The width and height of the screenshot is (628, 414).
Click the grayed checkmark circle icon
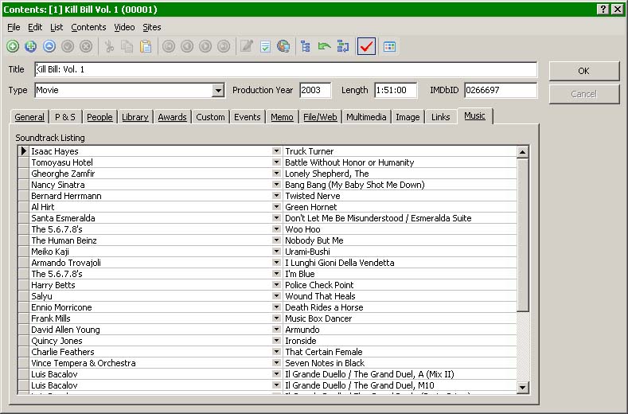(x=68, y=46)
